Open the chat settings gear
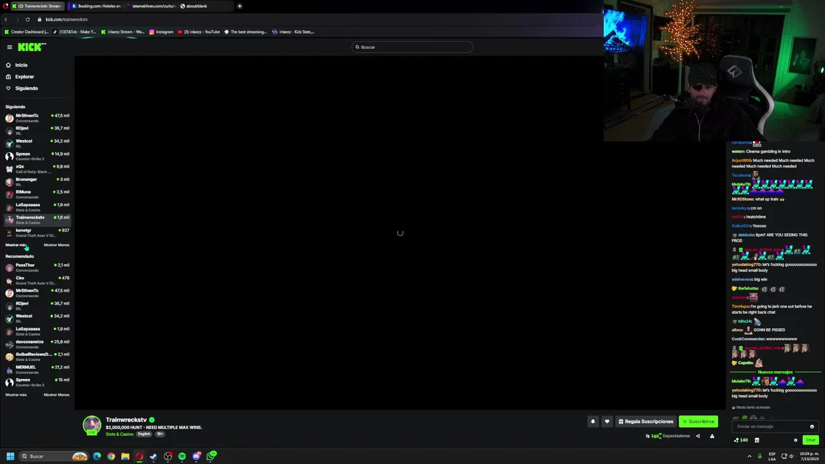This screenshot has height=464, width=825. [x=795, y=440]
